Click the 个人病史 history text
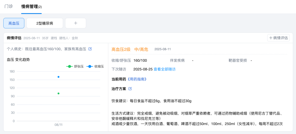Viewport: 296px width, 134px height. pyautogui.click(x=46, y=49)
